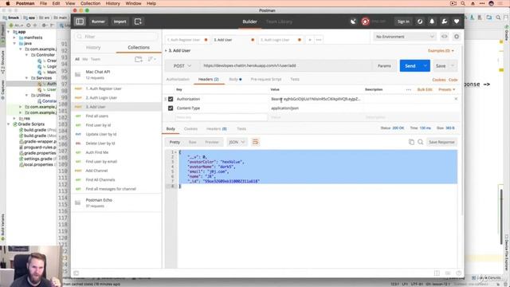Open the tab options ellipsis icon

319,40
